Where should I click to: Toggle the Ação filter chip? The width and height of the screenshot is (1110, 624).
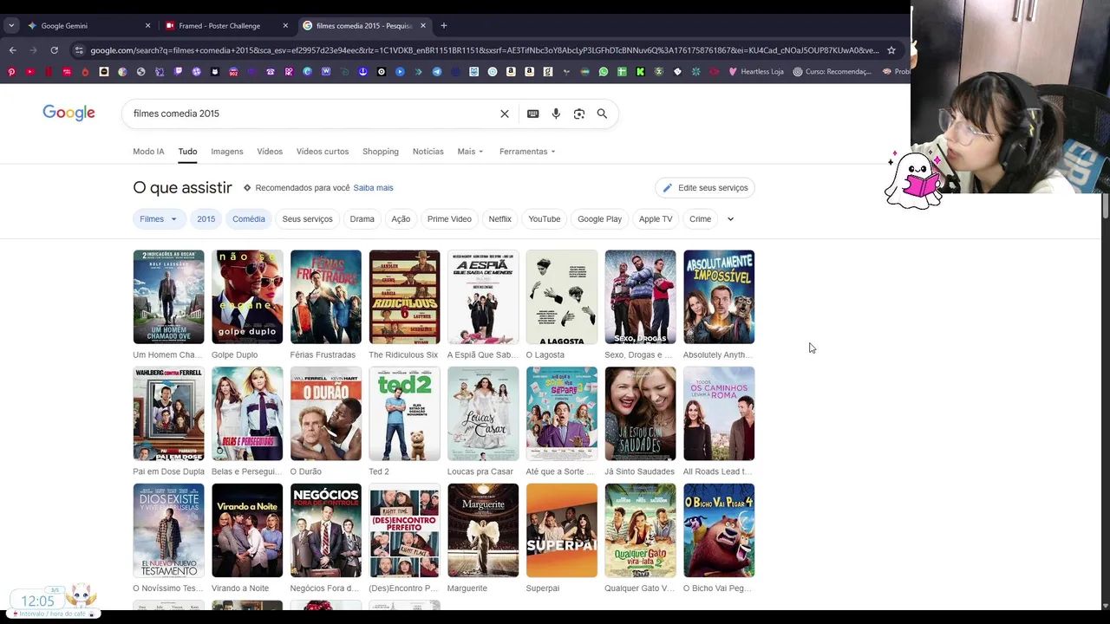(401, 219)
